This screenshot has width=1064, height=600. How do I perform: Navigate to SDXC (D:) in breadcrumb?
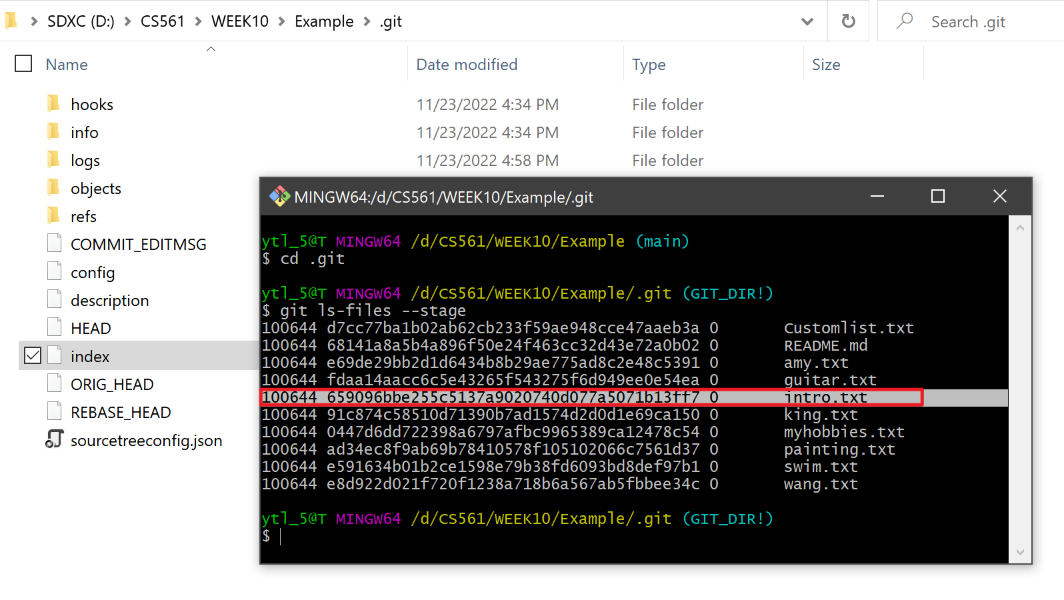point(81,21)
